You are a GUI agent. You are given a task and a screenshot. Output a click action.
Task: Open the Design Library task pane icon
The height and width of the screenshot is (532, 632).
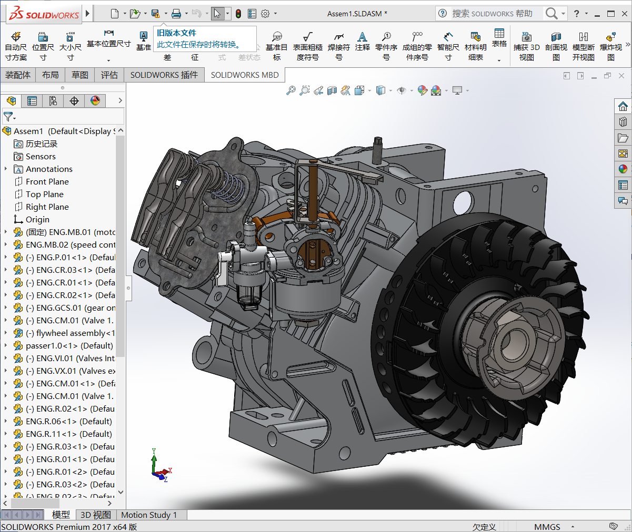point(623,122)
